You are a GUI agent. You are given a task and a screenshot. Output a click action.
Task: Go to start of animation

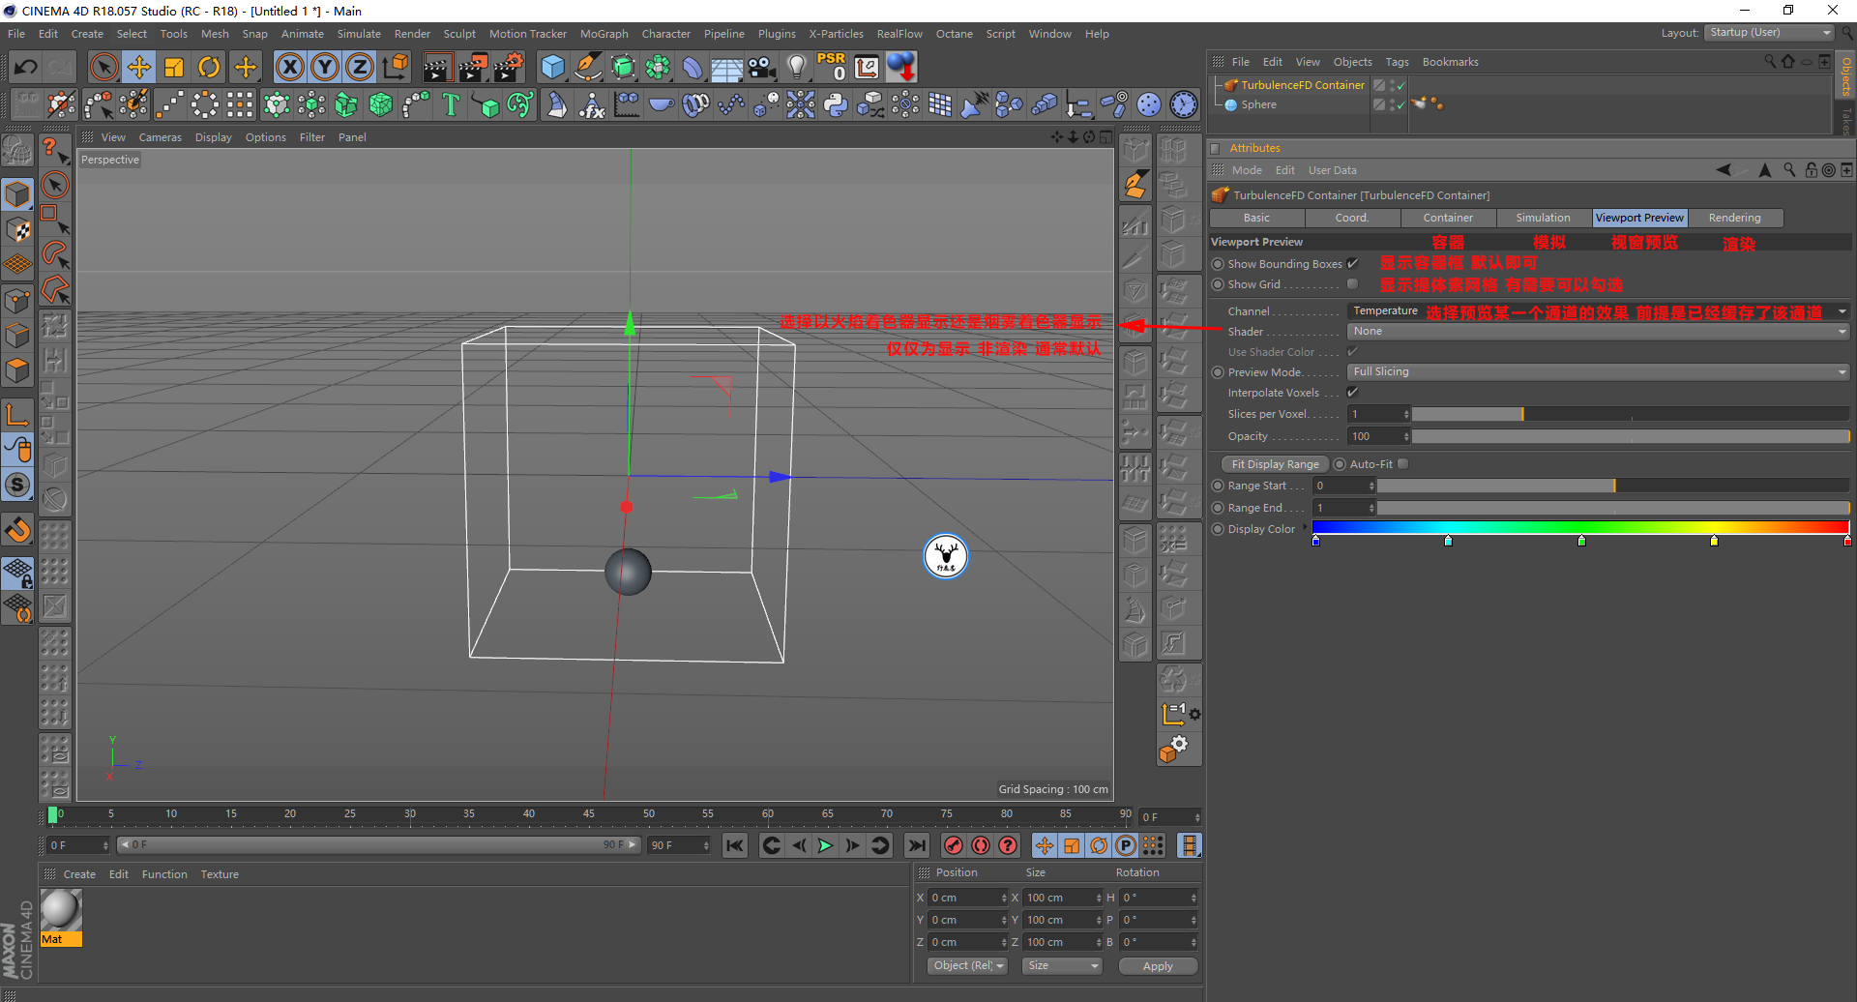[x=735, y=845]
